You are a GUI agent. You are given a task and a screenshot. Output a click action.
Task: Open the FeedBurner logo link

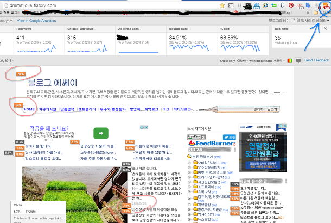[212, 143]
